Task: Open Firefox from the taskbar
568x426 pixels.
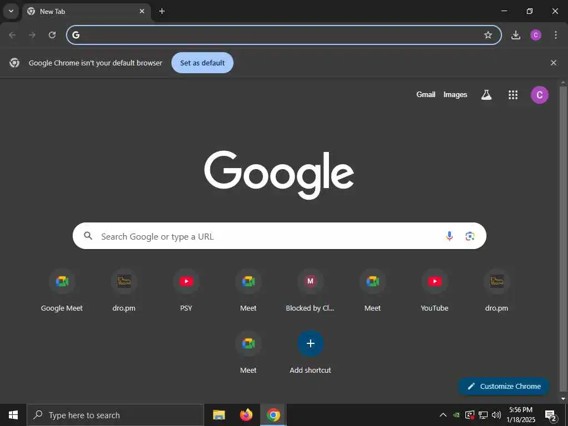Action: point(246,415)
